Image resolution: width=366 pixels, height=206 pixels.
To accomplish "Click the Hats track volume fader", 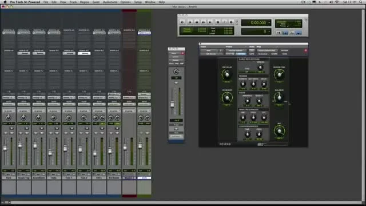I will pos(50,153).
